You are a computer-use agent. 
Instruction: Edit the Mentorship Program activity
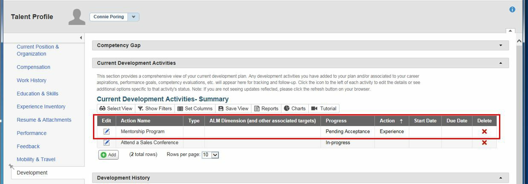(x=107, y=132)
